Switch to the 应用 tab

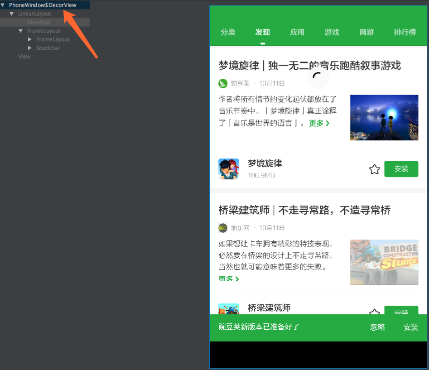point(297,32)
